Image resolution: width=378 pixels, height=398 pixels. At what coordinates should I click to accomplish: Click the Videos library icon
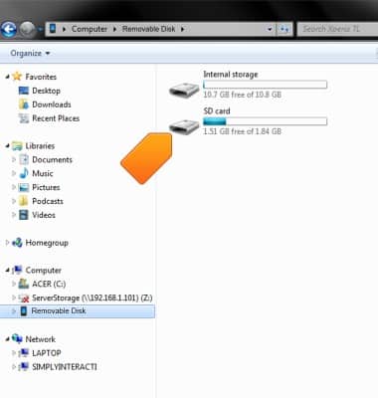[24, 215]
